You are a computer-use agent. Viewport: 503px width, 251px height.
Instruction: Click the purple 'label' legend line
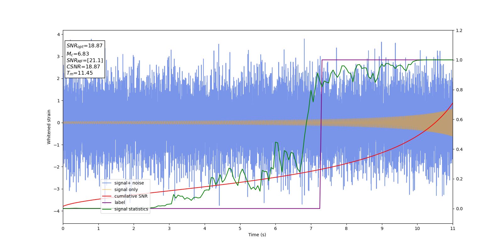(107, 203)
